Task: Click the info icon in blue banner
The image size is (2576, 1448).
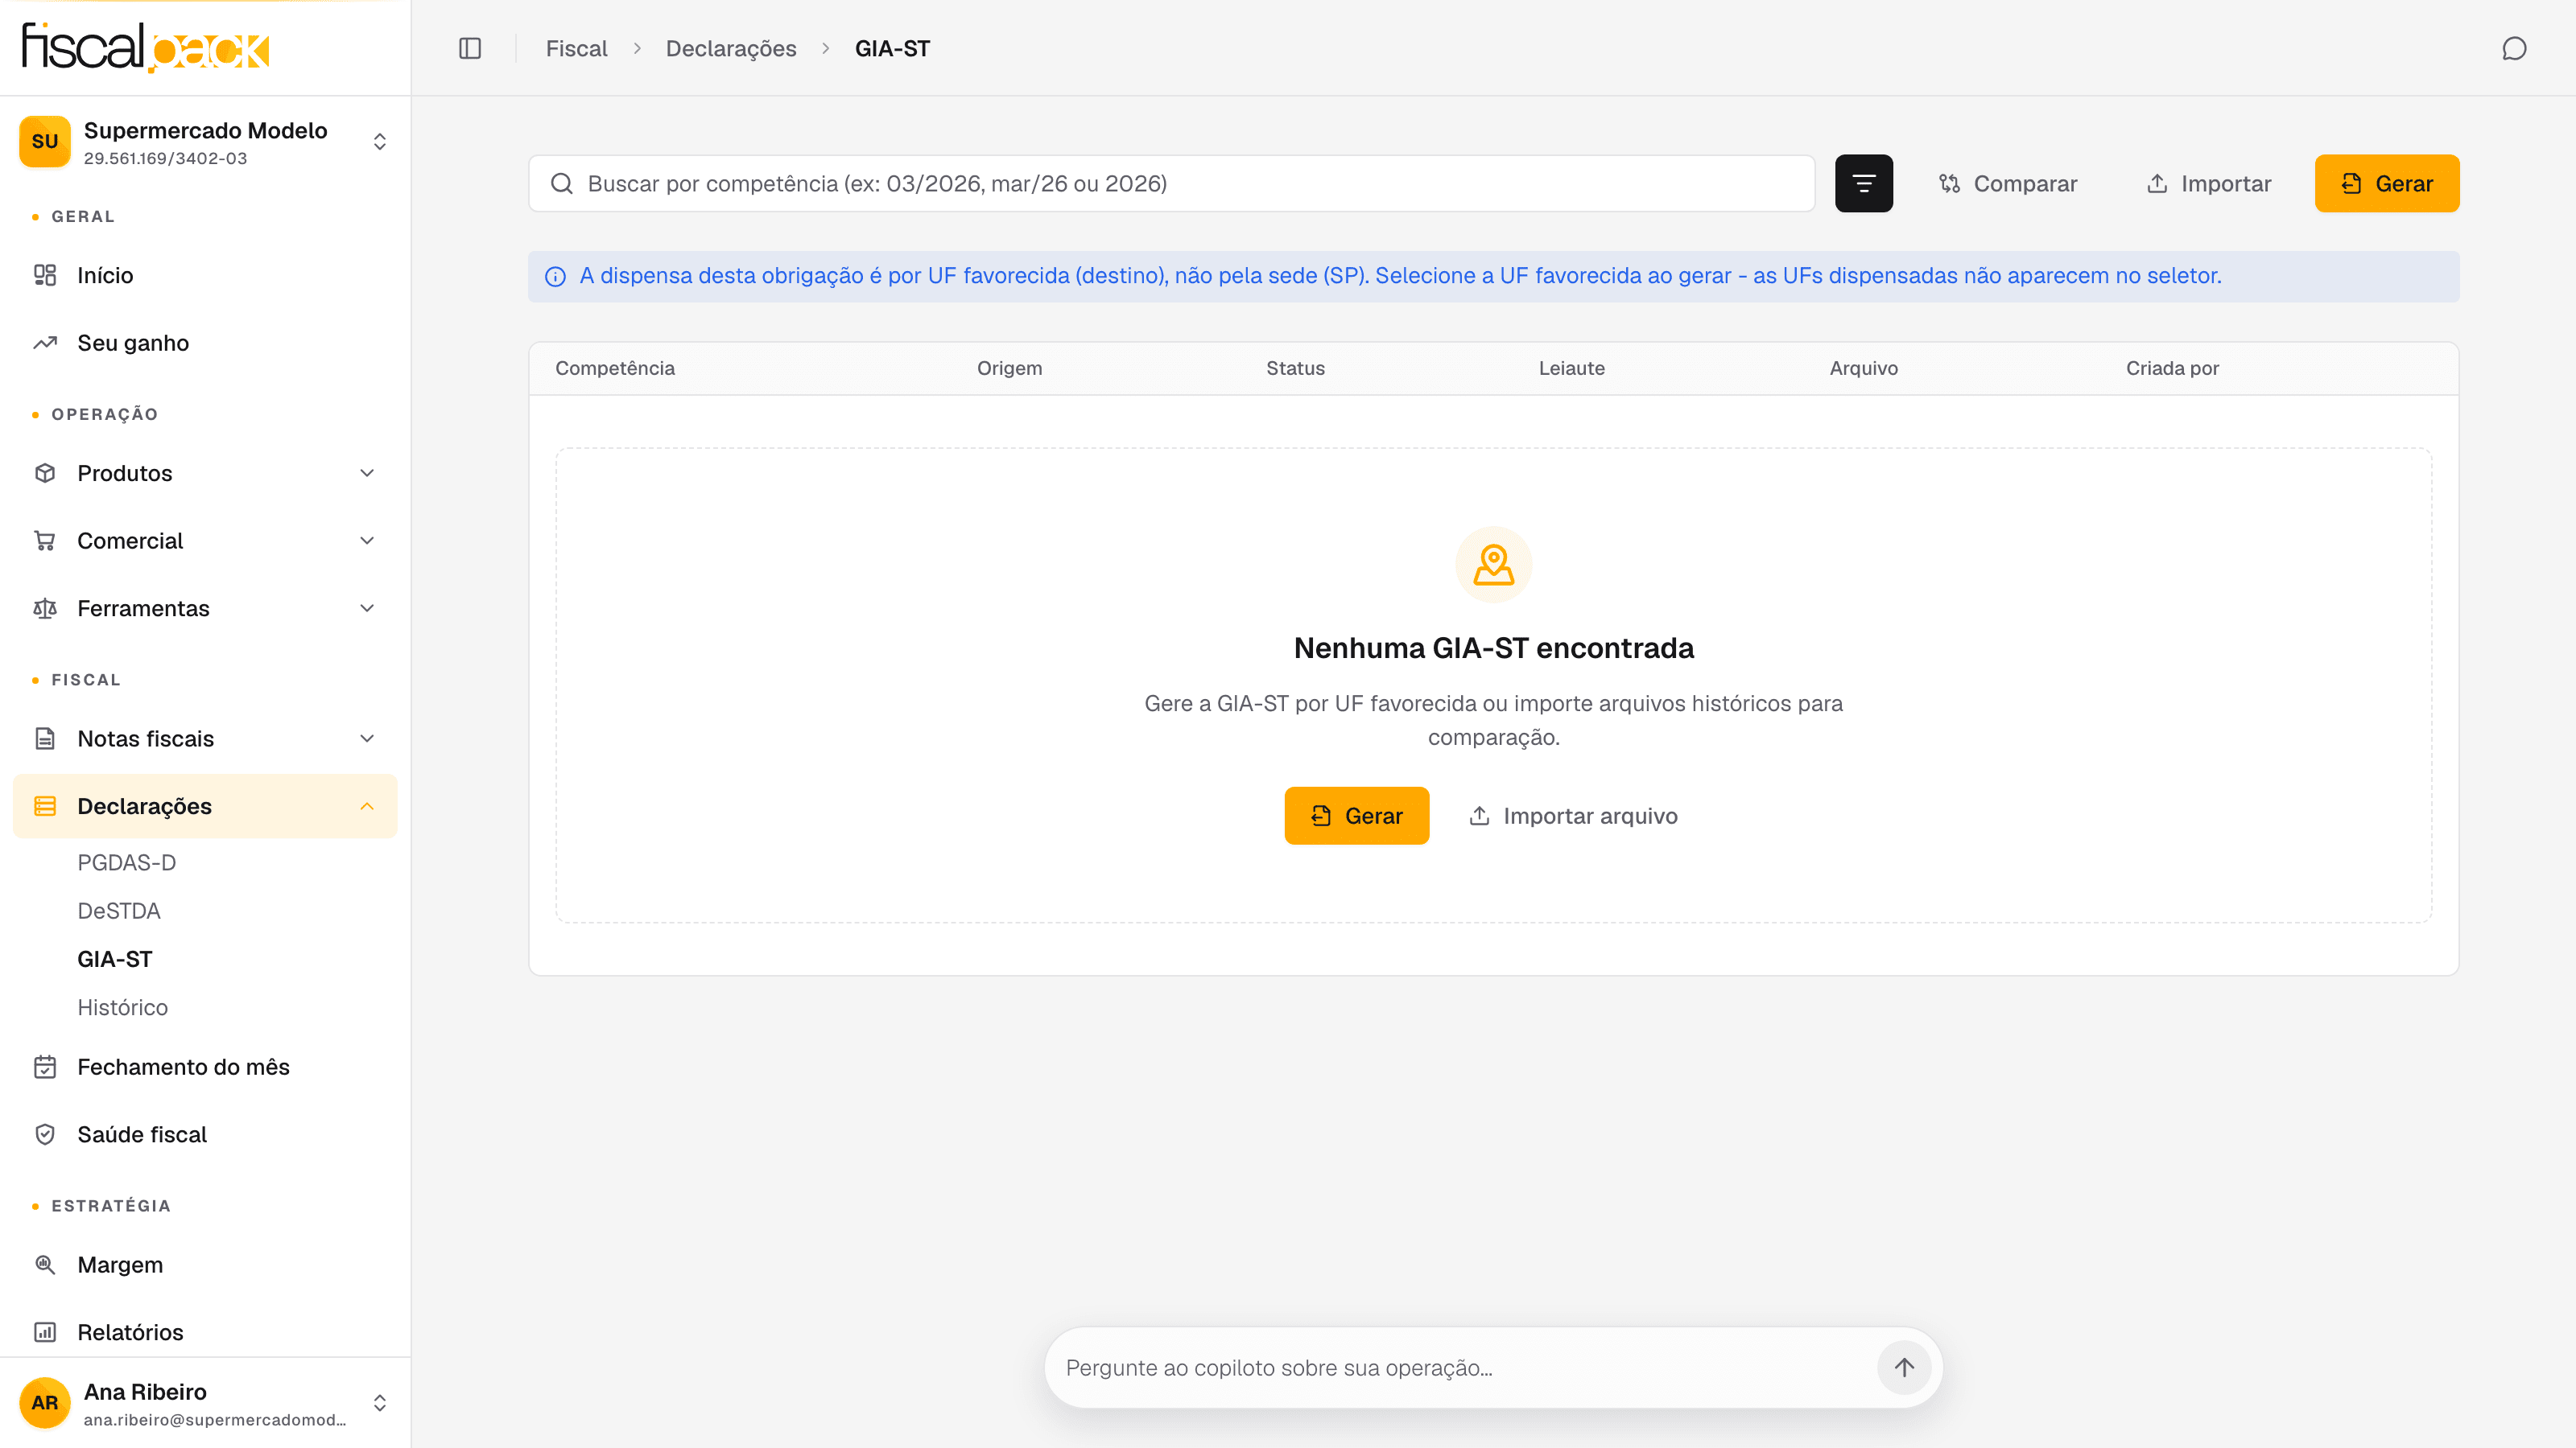Action: 556,277
